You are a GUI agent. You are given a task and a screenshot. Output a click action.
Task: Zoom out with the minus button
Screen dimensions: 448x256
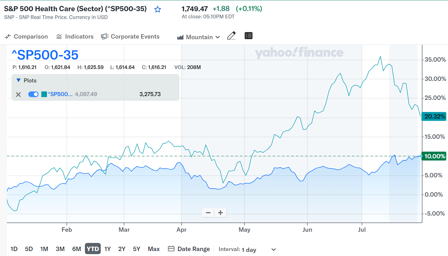point(208,213)
